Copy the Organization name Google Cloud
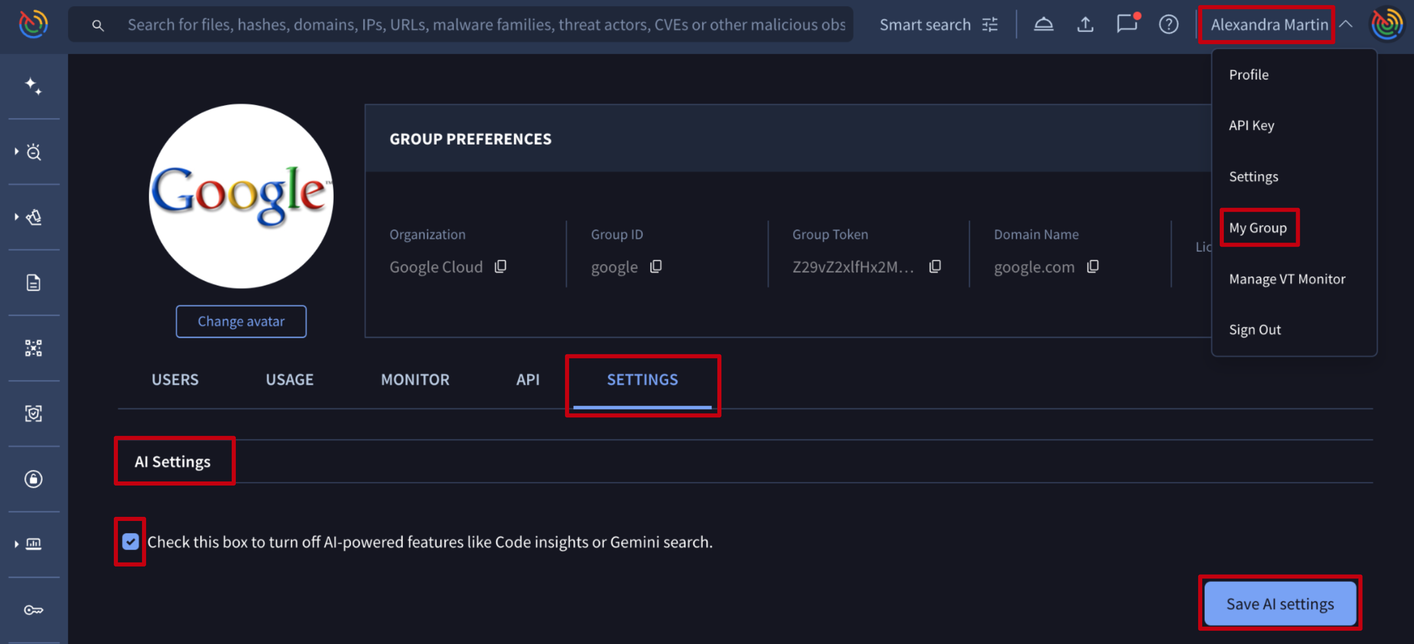 point(500,267)
